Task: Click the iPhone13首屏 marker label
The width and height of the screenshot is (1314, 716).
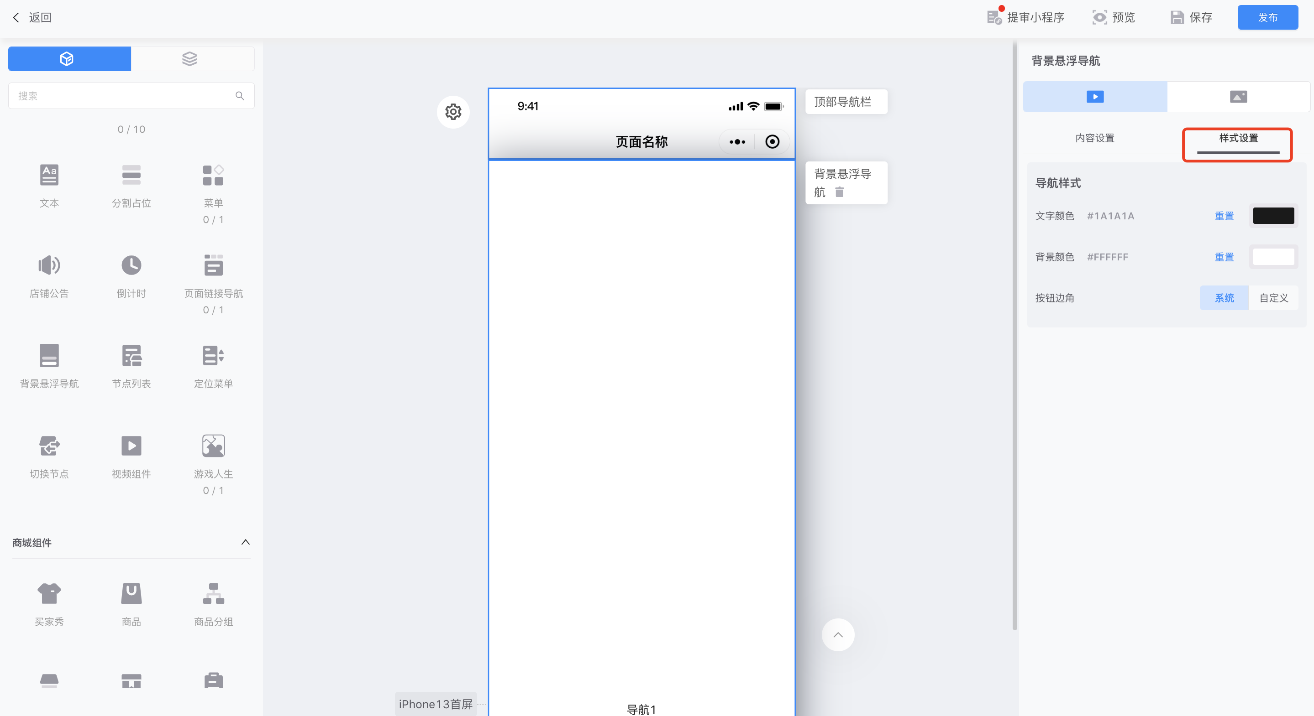Action: [x=435, y=704]
